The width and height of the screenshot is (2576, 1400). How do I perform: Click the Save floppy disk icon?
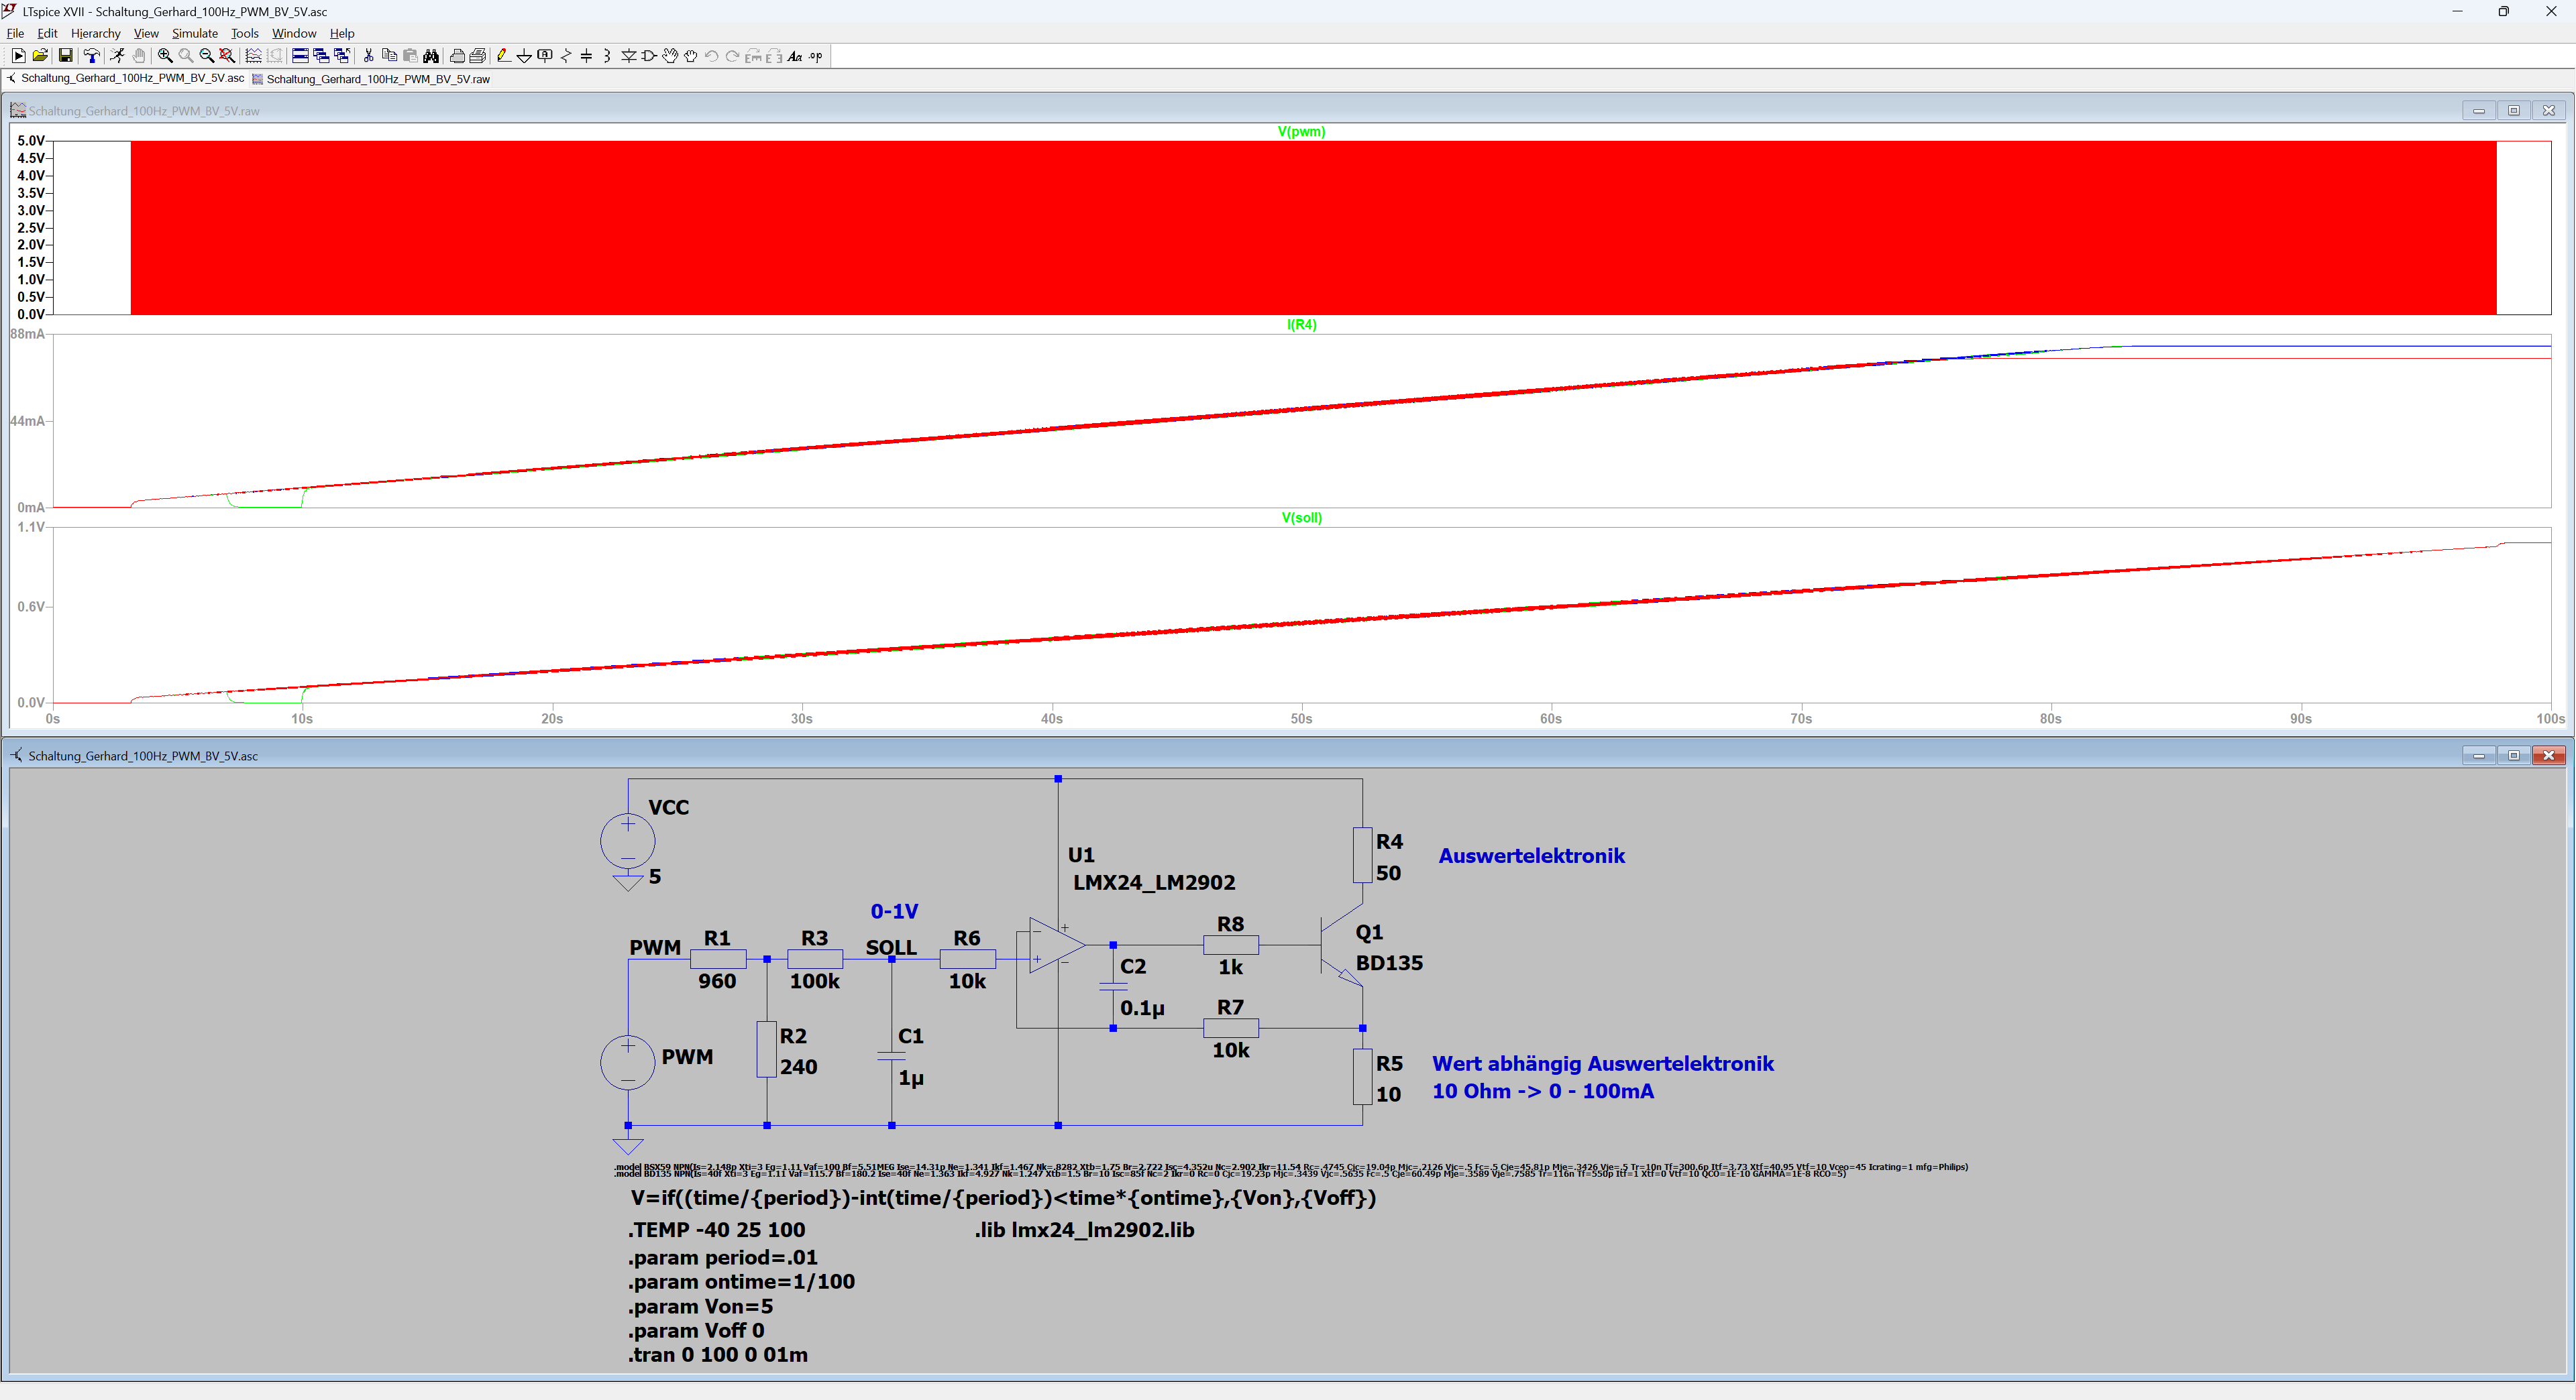65,56
